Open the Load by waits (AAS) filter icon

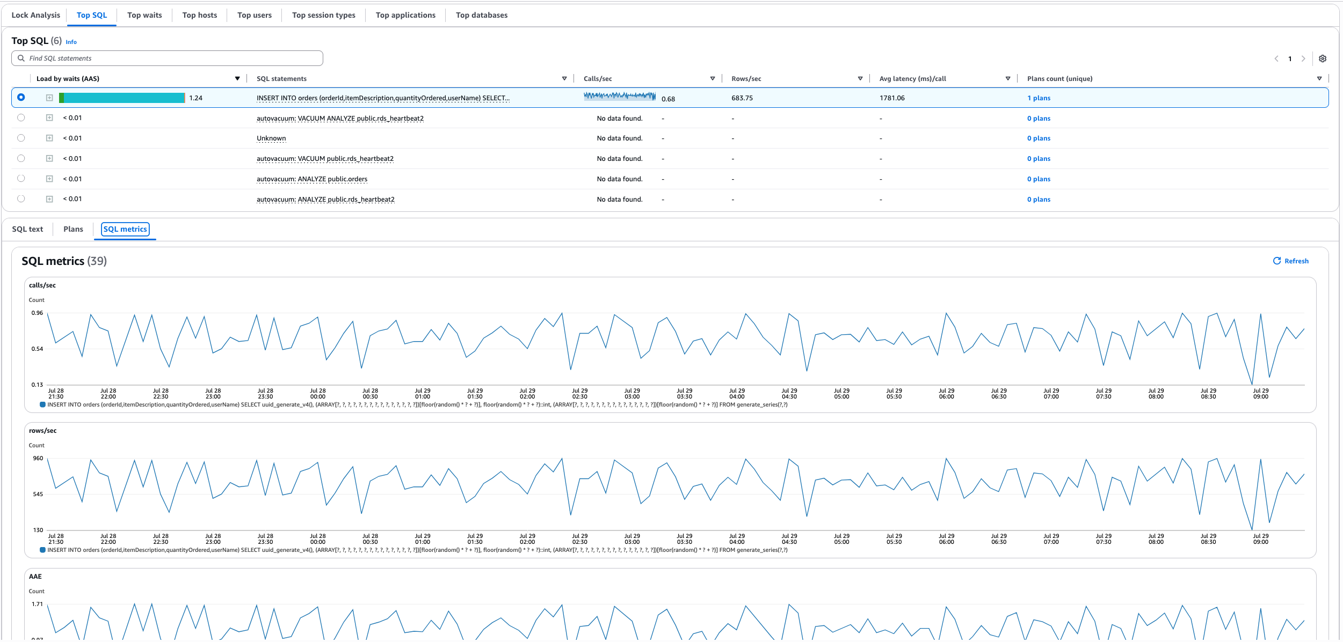[237, 78]
